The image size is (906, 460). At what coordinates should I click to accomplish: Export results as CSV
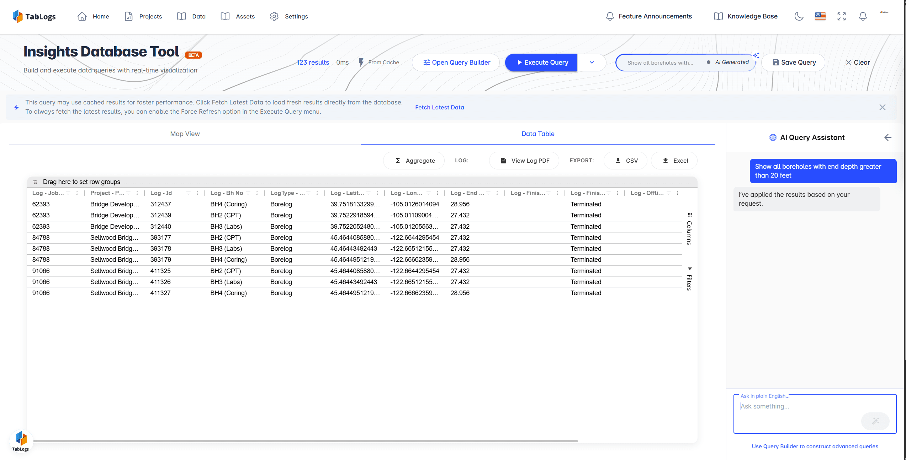[x=626, y=161]
